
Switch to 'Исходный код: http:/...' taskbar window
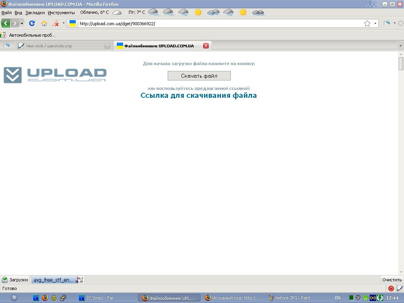click(x=232, y=298)
